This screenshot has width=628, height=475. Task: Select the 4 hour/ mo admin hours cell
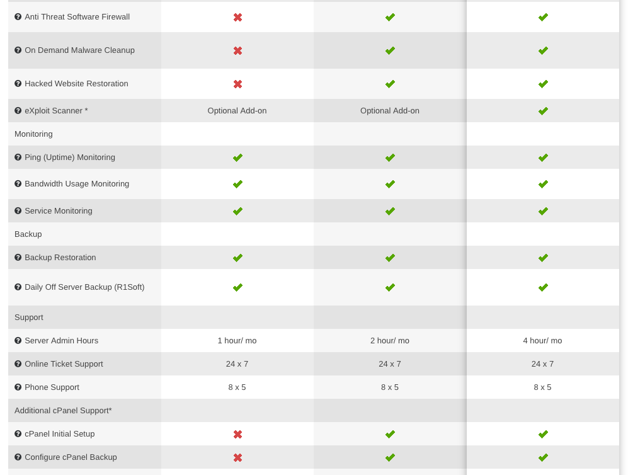pos(543,340)
